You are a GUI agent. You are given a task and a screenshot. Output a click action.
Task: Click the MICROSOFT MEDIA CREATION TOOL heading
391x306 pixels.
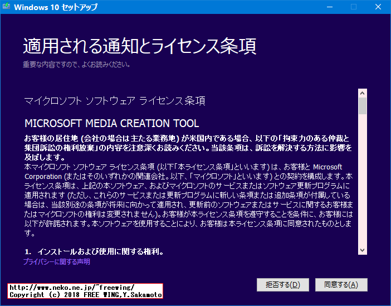point(112,123)
